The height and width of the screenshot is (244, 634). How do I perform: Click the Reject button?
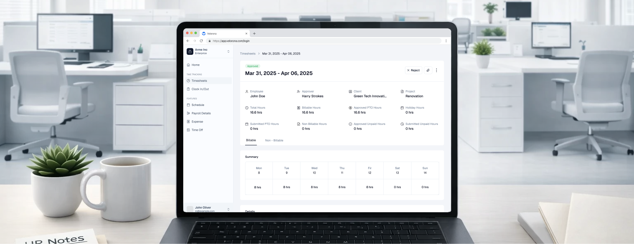(x=413, y=70)
